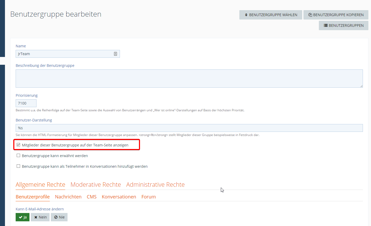Select Nie for E-Mail-Adresse ändern

(x=59, y=217)
